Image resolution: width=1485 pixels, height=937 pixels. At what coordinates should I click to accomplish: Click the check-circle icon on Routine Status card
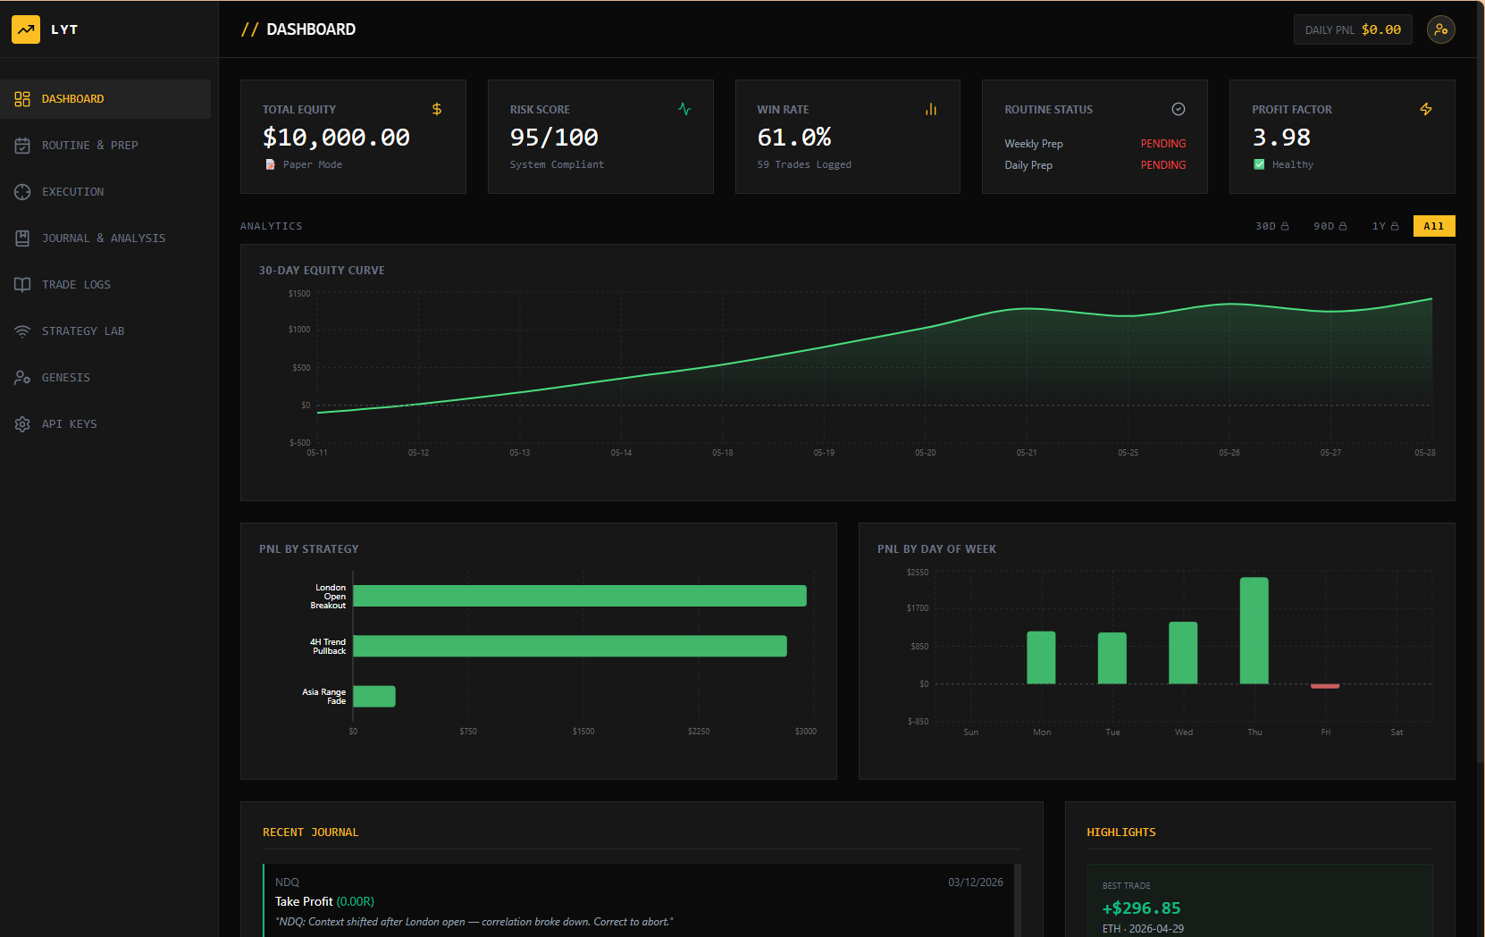pos(1179,109)
